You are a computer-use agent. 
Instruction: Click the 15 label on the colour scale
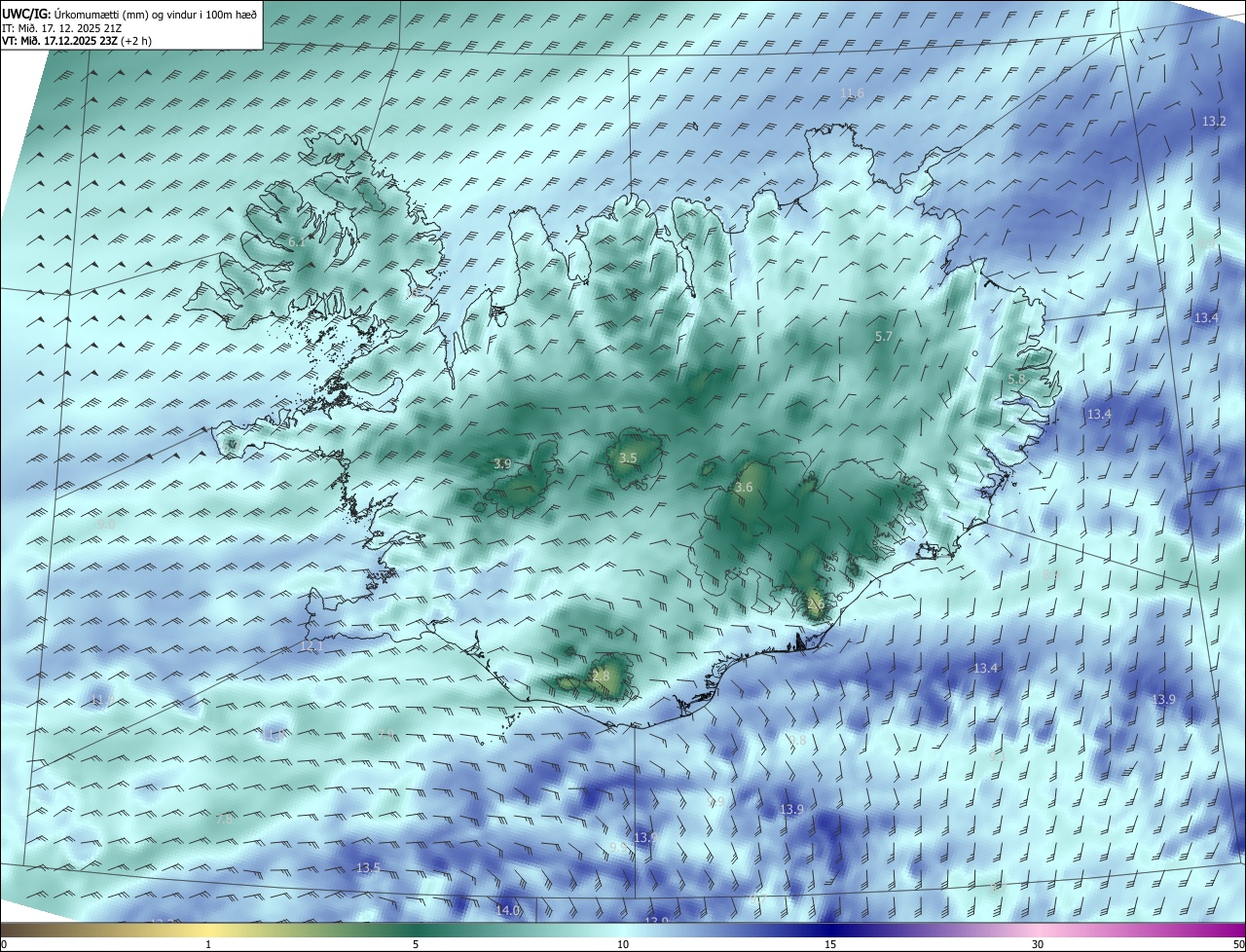click(830, 944)
